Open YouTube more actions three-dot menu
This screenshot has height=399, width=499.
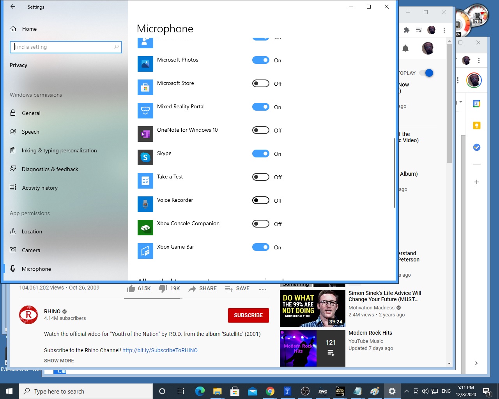point(263,289)
